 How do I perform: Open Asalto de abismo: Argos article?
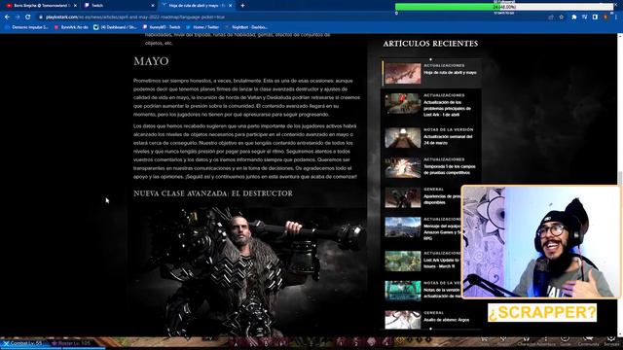pos(446,320)
